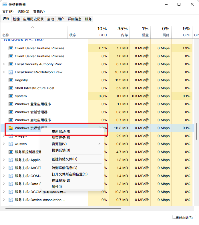This screenshot has height=225, width=199.
Task: Open the 启动 tab
Action: 51,19
